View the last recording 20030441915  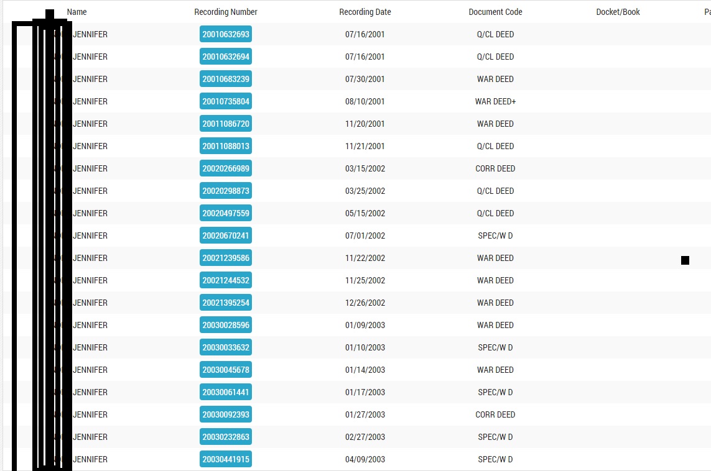coord(225,460)
